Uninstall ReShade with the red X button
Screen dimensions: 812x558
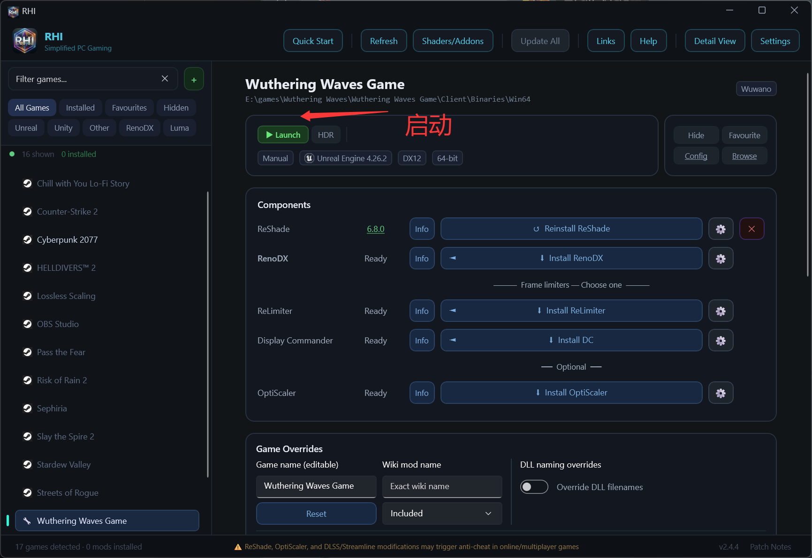pyautogui.click(x=751, y=229)
